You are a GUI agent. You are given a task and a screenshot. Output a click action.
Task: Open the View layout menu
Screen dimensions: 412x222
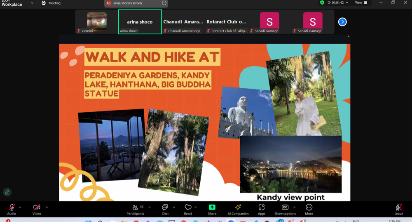click(x=361, y=2)
